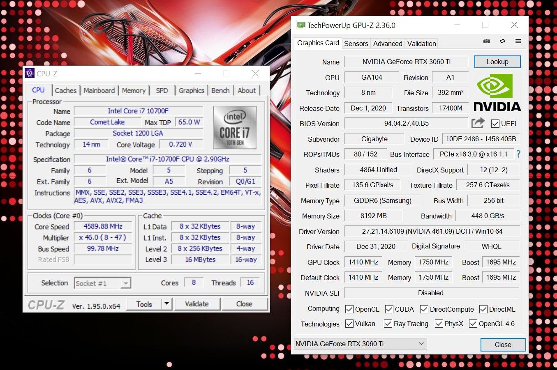Click the Intel Core i7 logo badge
The width and height of the screenshot is (557, 370).
[235, 127]
